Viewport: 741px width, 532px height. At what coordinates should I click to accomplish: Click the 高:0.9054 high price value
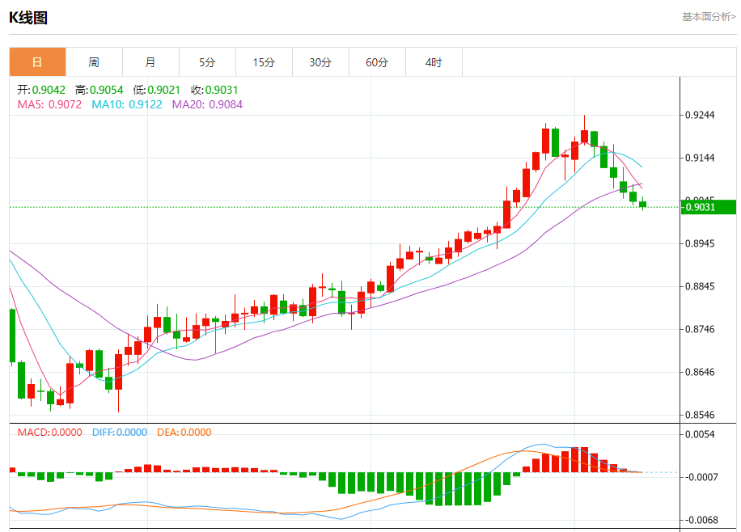[100, 90]
